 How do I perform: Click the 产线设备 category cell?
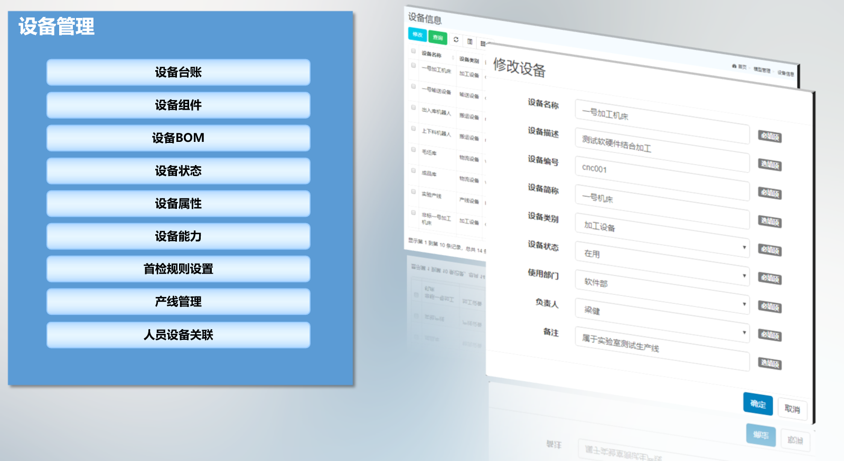point(469,200)
